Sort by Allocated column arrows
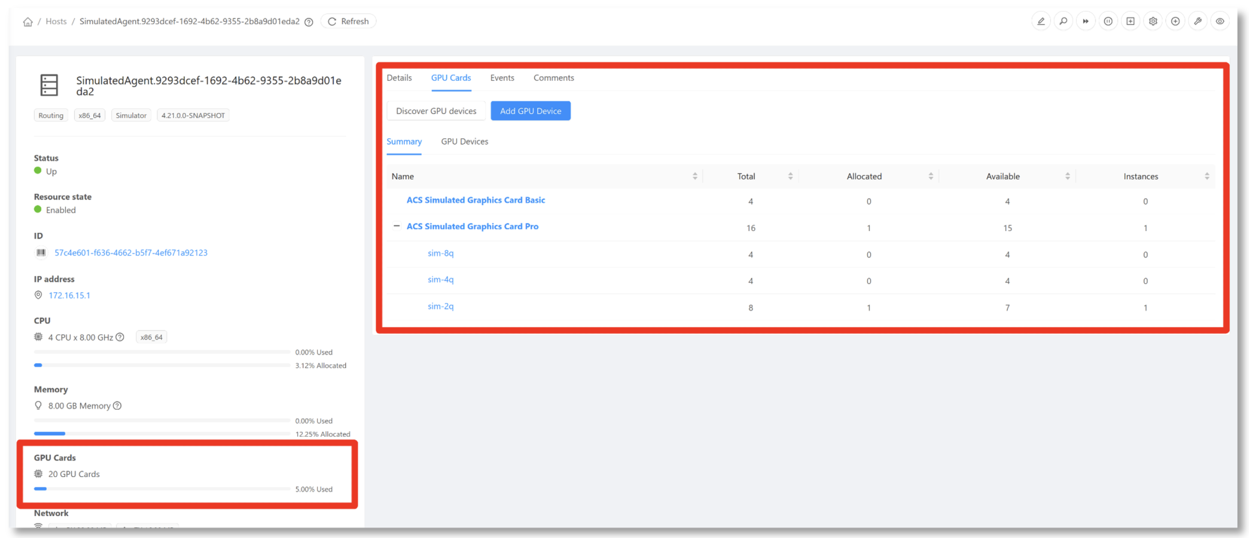 930,176
